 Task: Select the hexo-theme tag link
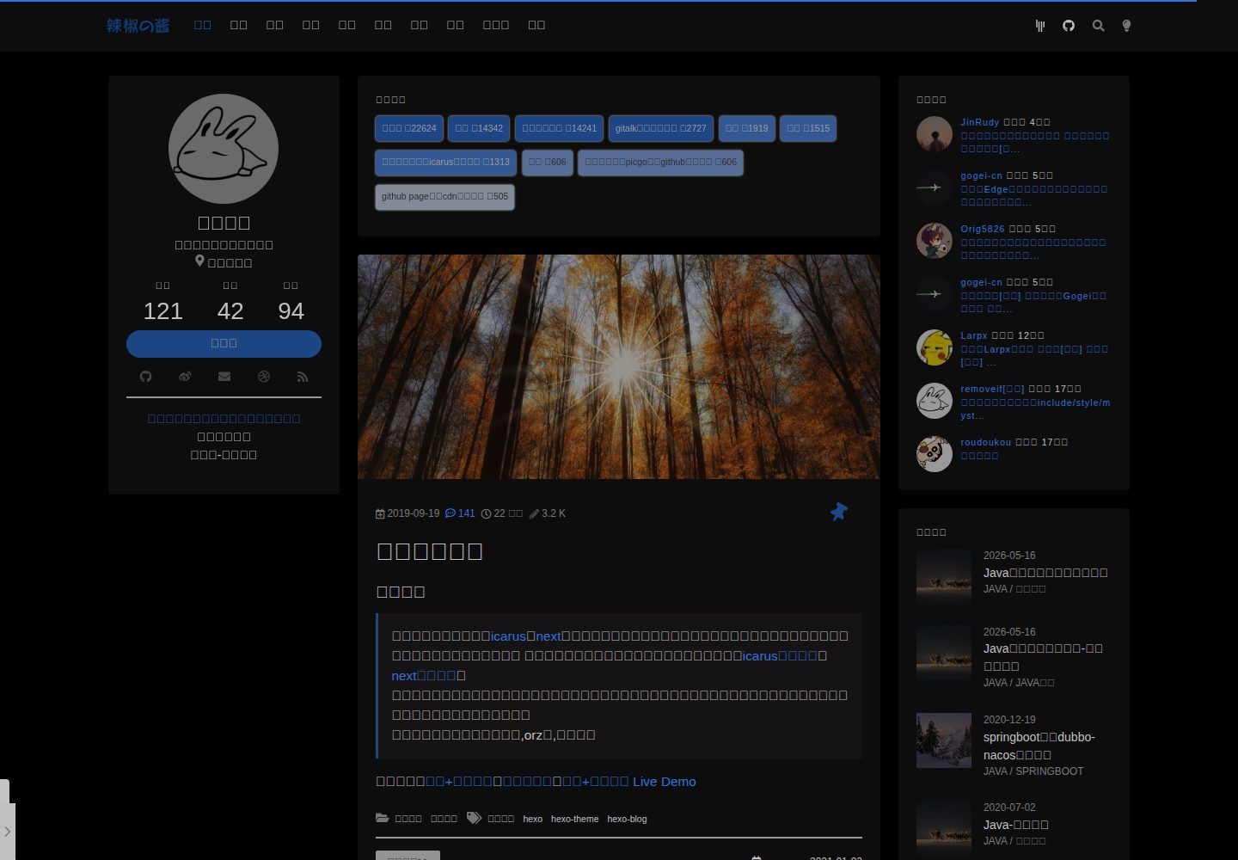click(x=574, y=819)
